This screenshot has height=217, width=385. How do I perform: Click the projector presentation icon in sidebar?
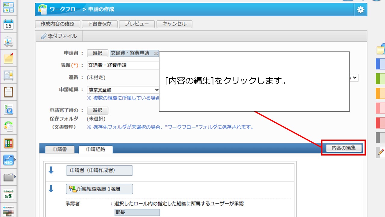tap(8, 42)
